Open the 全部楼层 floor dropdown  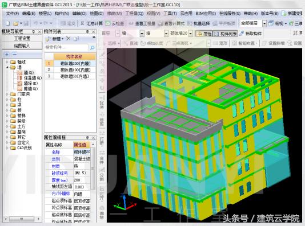pos(264,23)
